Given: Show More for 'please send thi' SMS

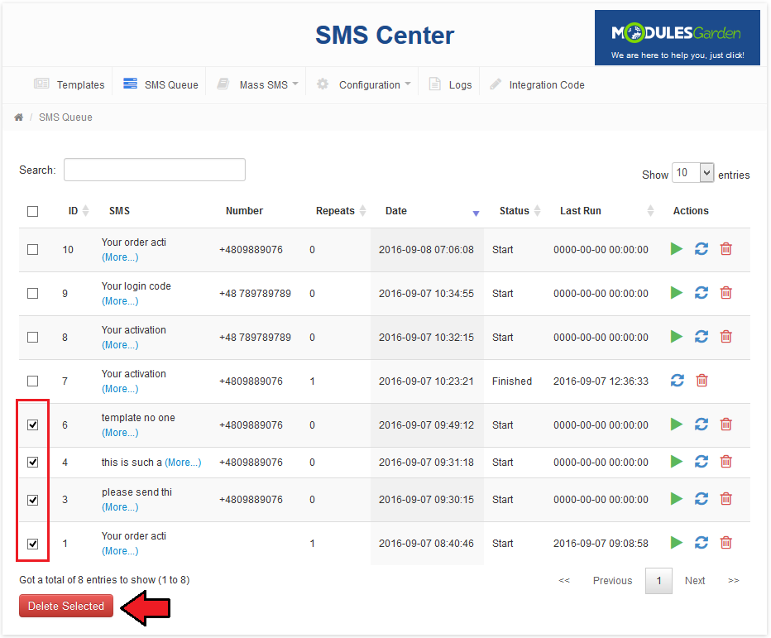Looking at the screenshot, I should tap(120, 506).
